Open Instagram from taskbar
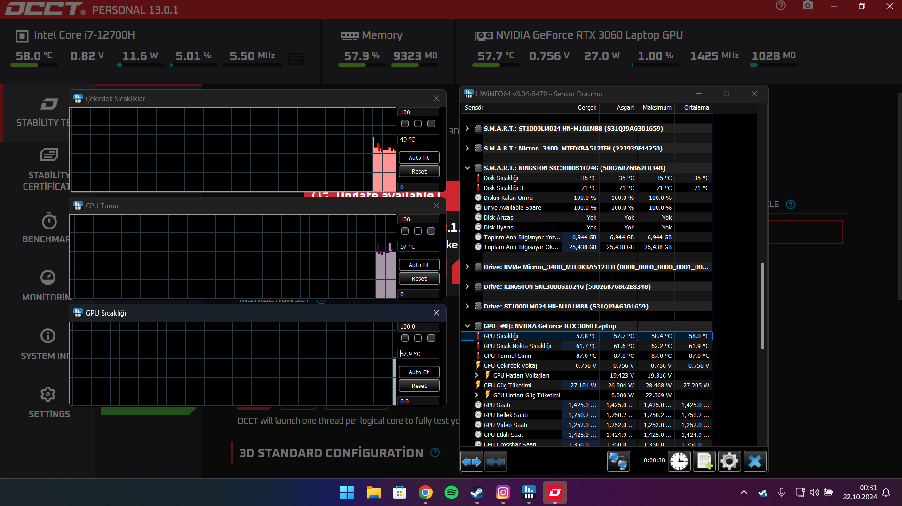 [503, 492]
